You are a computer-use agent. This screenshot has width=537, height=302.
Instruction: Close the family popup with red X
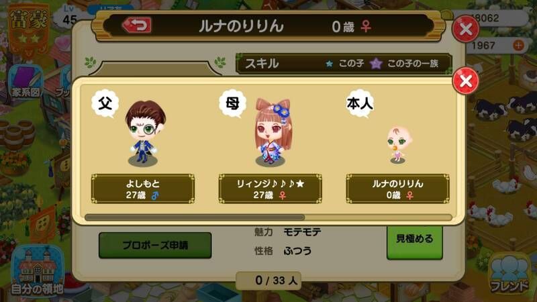click(x=465, y=81)
